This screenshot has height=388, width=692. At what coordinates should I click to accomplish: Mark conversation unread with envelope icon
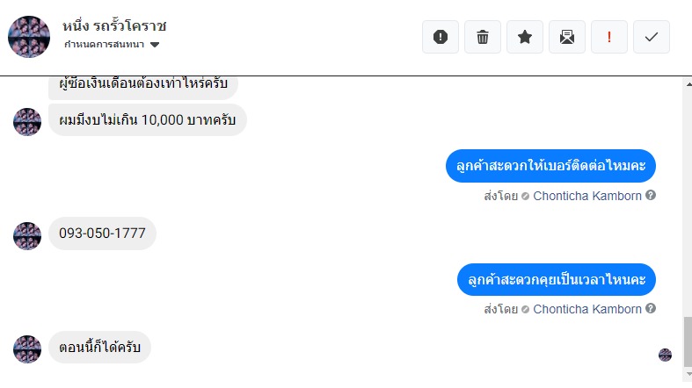pos(567,37)
